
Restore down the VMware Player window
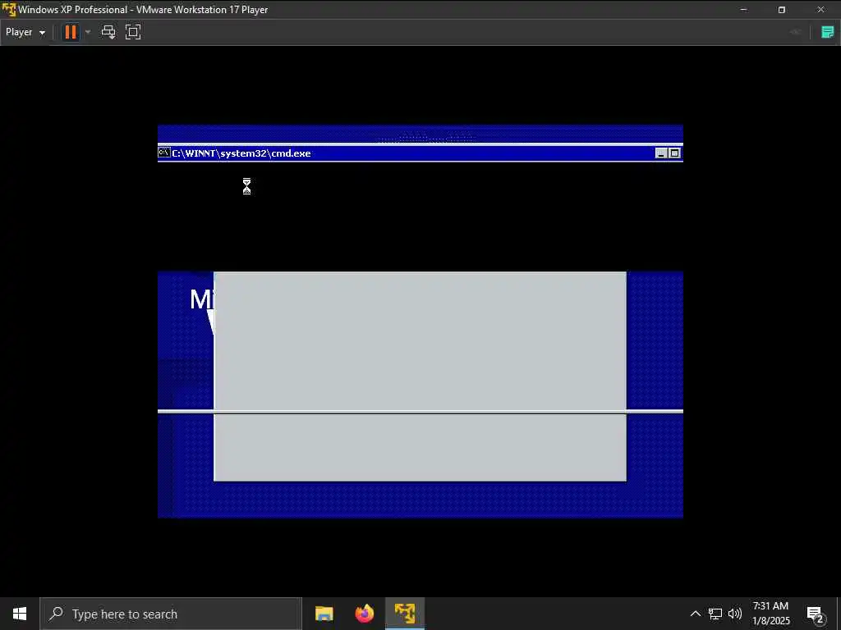[x=782, y=10]
